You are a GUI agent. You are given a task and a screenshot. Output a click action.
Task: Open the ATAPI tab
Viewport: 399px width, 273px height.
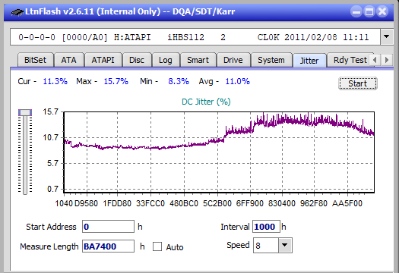(103, 60)
